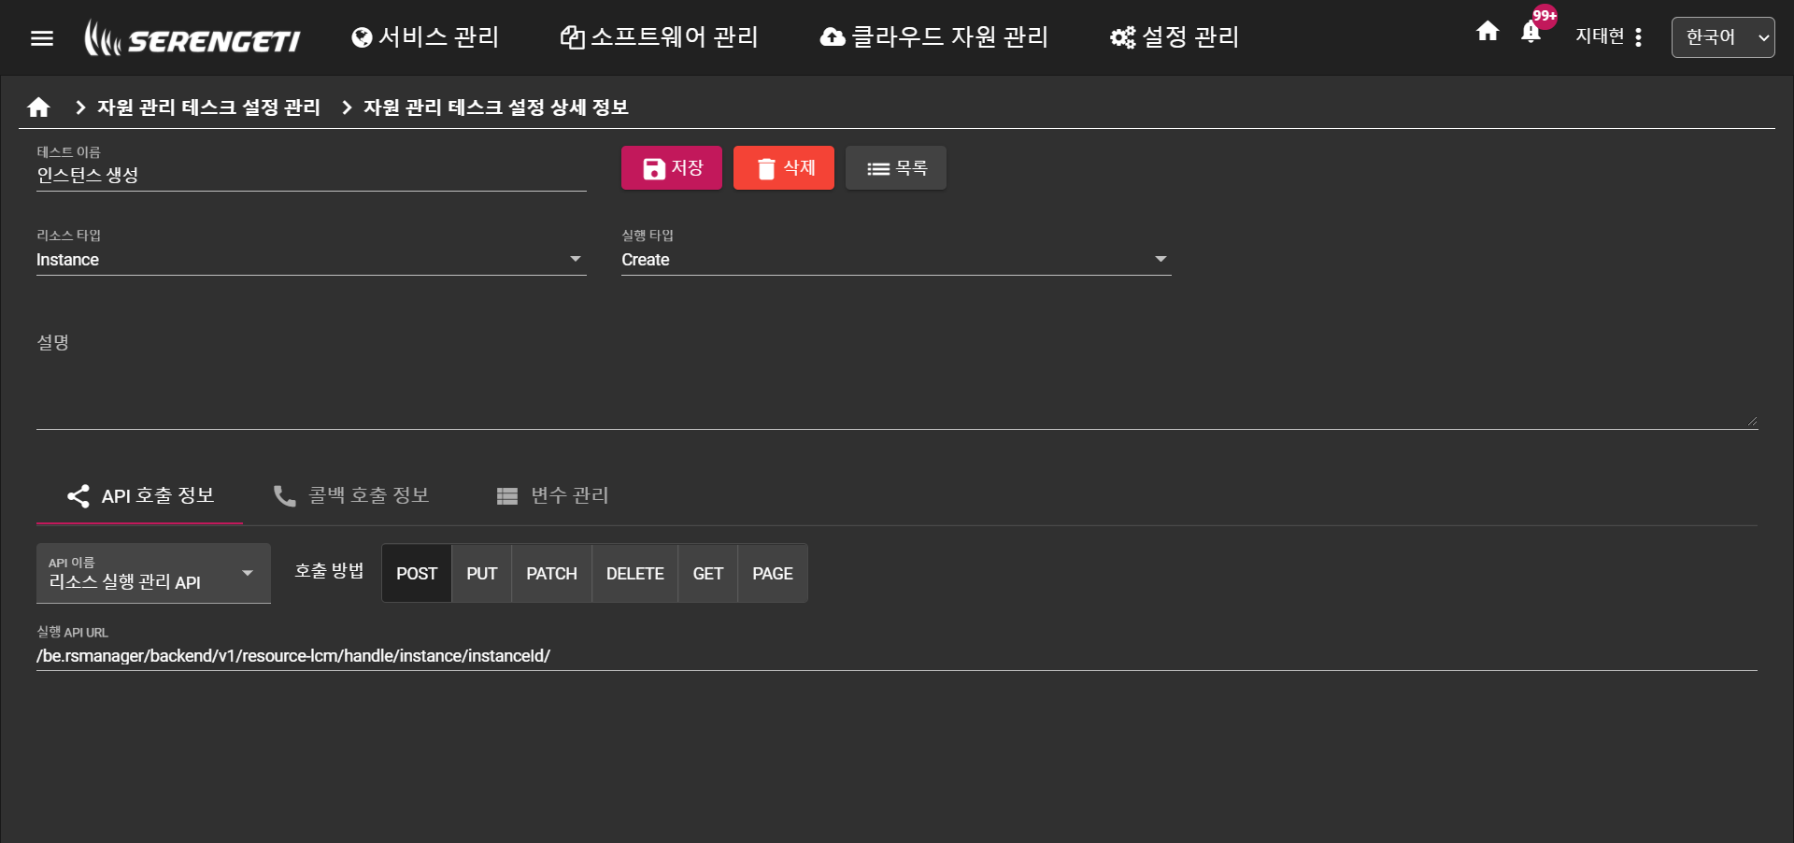Click the home icon in top bar
This screenshot has height=843, width=1794.
click(1488, 32)
